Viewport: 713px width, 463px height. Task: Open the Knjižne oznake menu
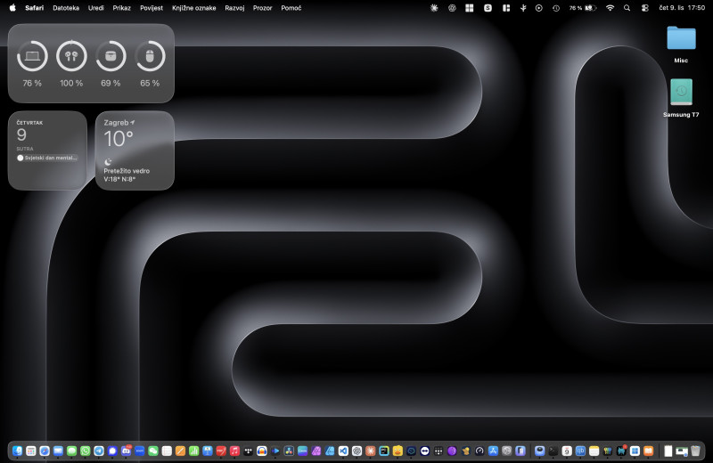pos(193,8)
